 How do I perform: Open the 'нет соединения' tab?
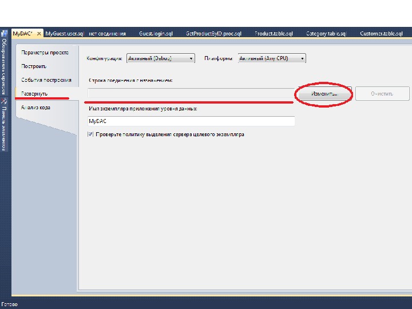[x=107, y=34]
